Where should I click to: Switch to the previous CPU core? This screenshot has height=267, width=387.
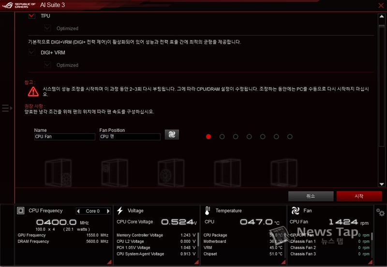coord(78,211)
